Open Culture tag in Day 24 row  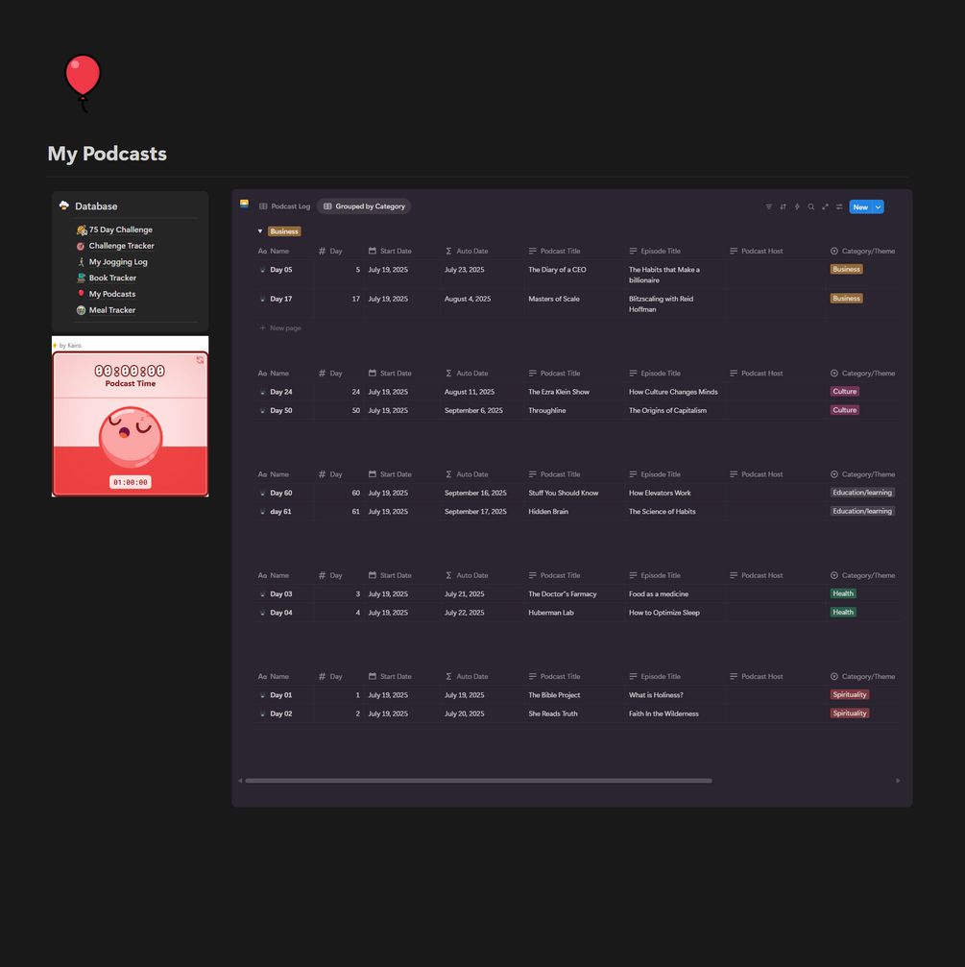pyautogui.click(x=844, y=392)
